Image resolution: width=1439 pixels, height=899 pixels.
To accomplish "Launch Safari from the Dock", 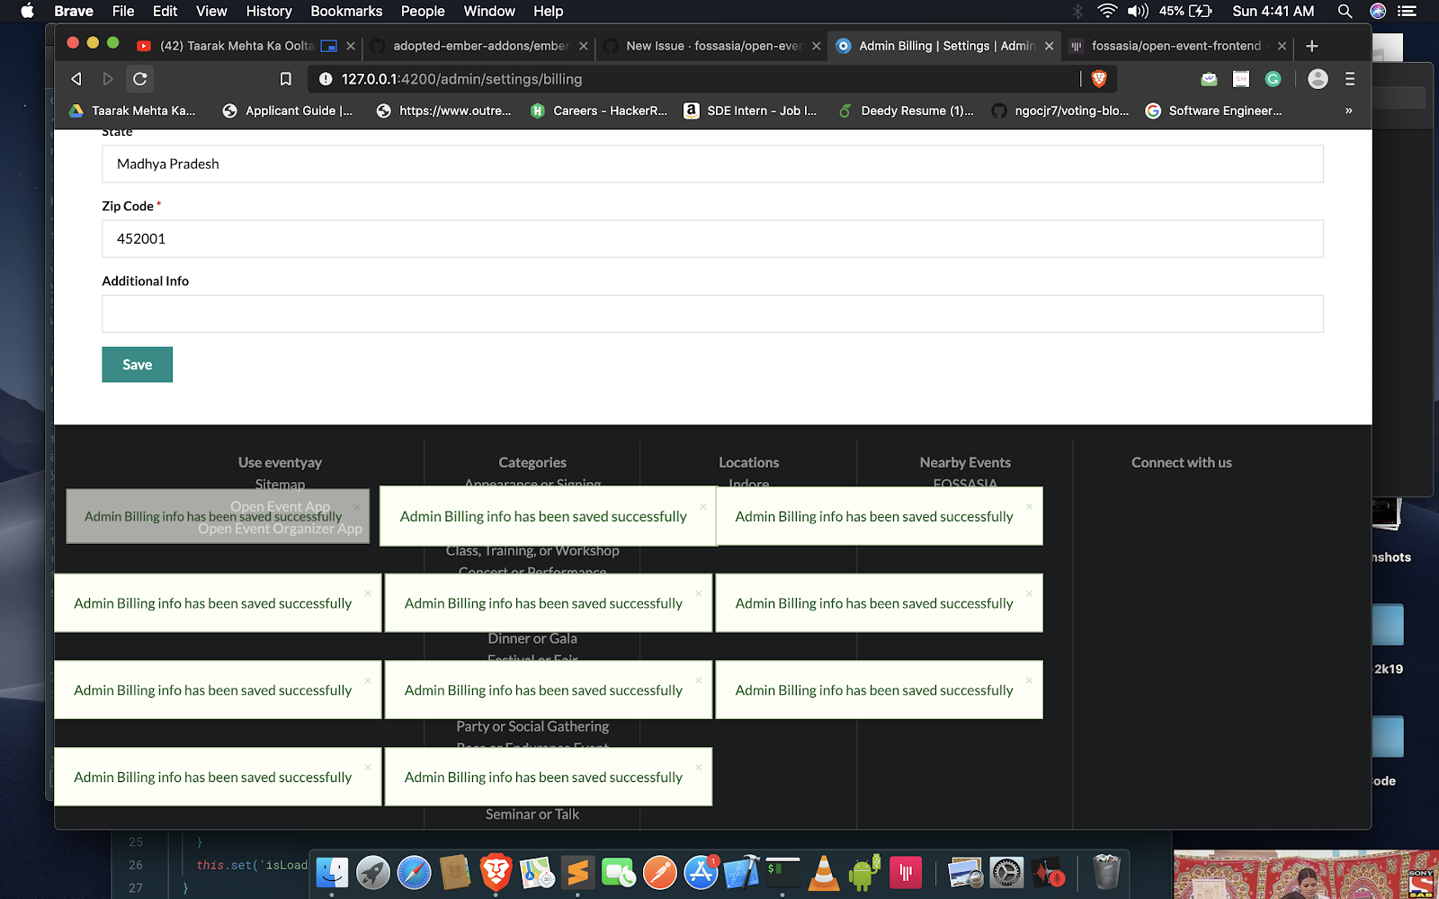I will point(414,872).
